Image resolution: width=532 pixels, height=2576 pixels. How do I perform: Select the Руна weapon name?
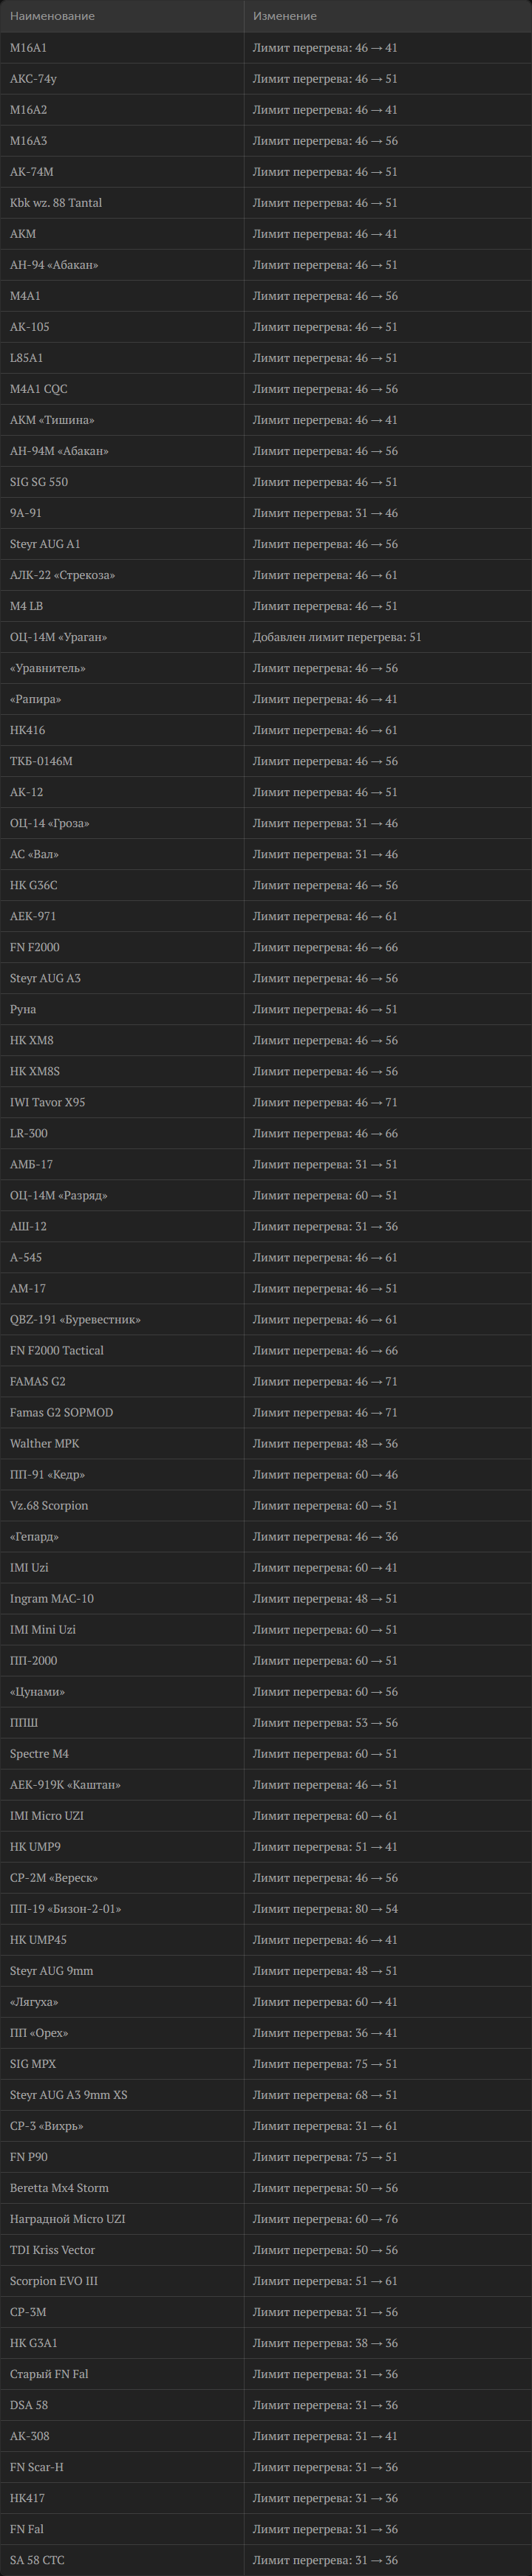click(x=23, y=1009)
